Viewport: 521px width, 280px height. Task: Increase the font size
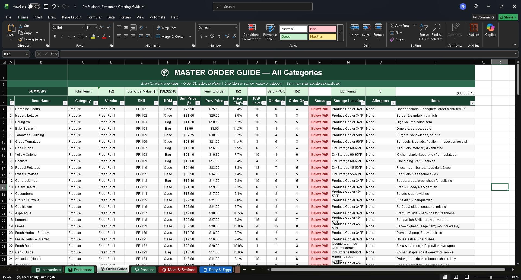pyautogui.click(x=101, y=28)
